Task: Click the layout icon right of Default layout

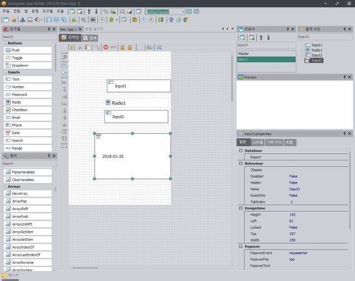Action: [189, 12]
